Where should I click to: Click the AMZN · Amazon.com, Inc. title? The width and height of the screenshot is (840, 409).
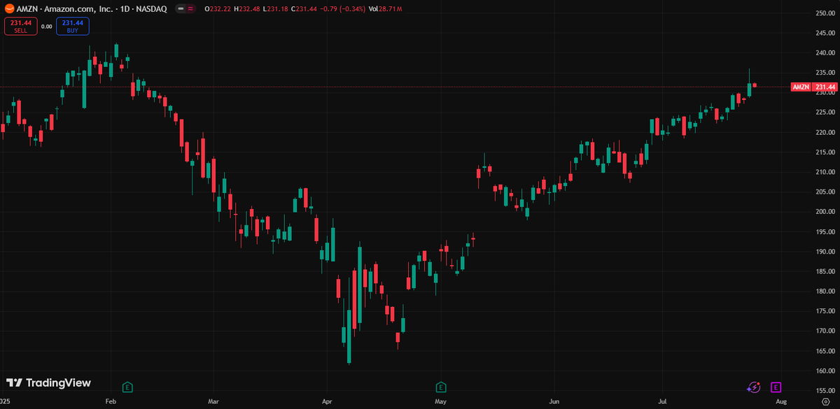(64, 8)
